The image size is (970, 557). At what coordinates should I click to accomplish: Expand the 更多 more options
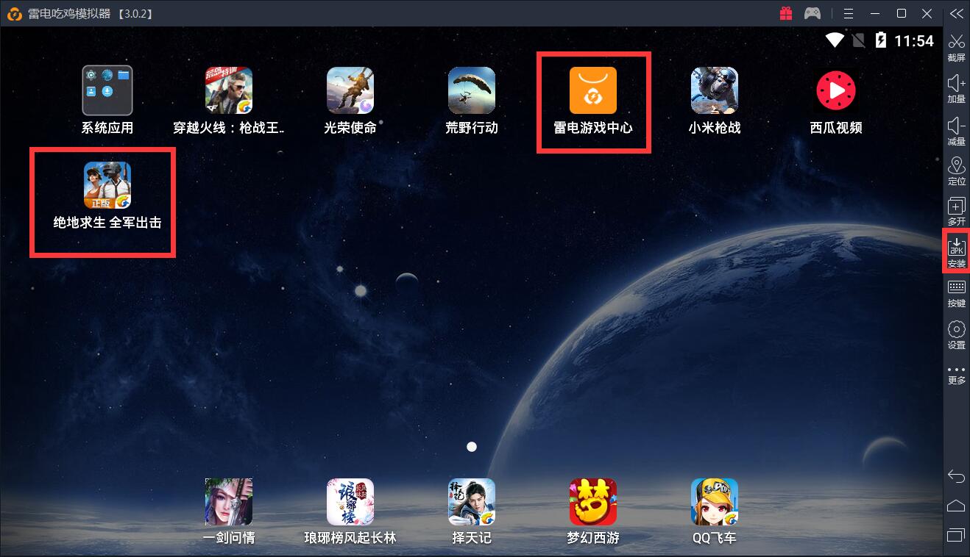click(956, 374)
